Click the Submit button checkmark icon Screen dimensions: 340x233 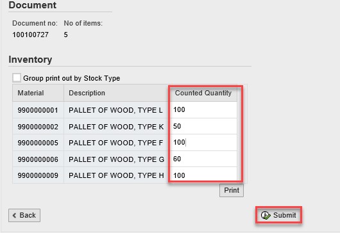click(x=266, y=215)
